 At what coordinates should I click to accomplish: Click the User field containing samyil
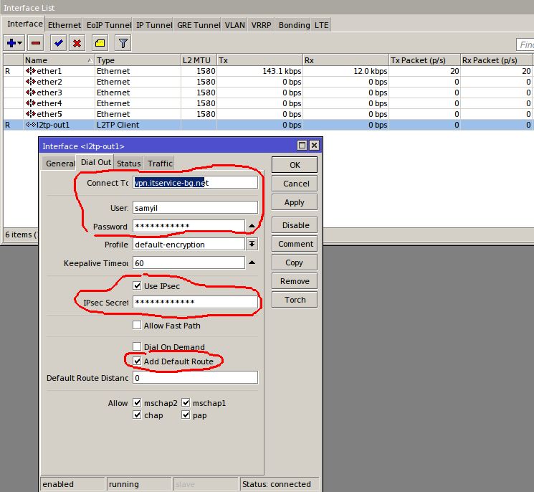[x=195, y=207]
